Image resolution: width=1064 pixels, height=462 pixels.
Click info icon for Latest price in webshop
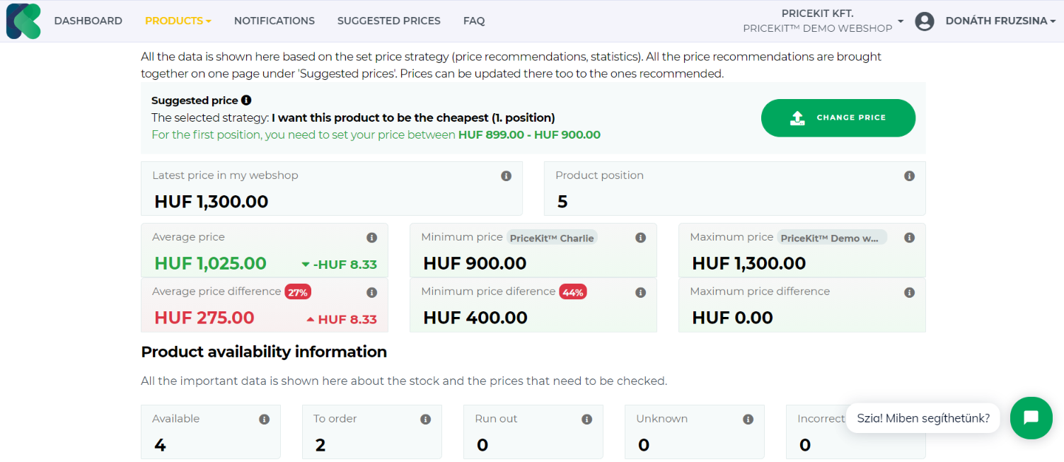pyautogui.click(x=506, y=176)
